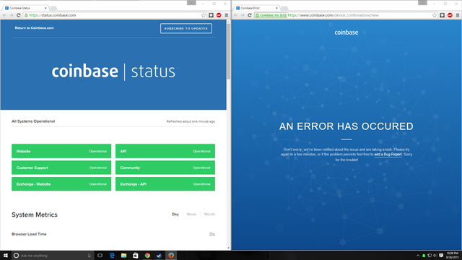Switch System Metrics to Day view
Image resolution: width=462 pixels, height=260 pixels.
click(175, 214)
